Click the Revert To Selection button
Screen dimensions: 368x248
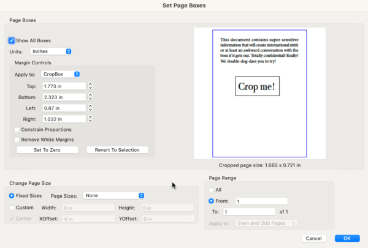[x=117, y=150]
